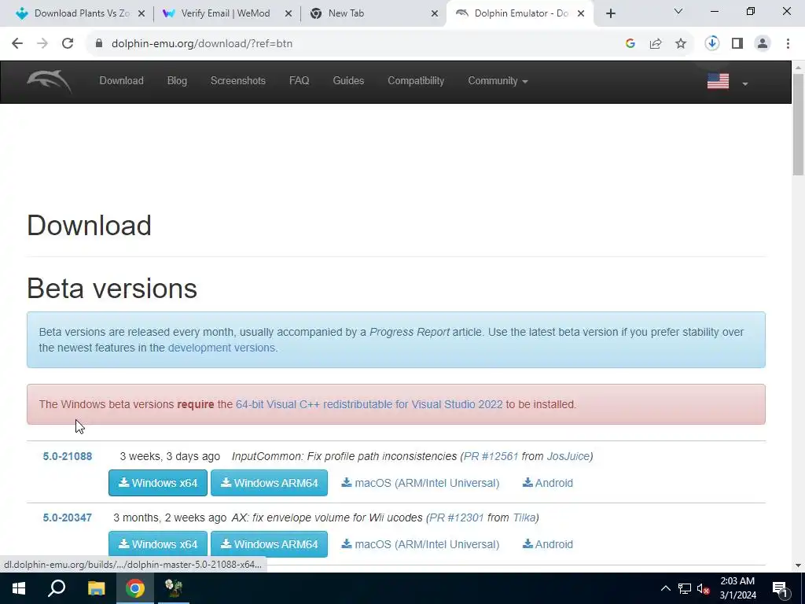
Task: Click scrollbar down arrow
Action: (x=799, y=565)
